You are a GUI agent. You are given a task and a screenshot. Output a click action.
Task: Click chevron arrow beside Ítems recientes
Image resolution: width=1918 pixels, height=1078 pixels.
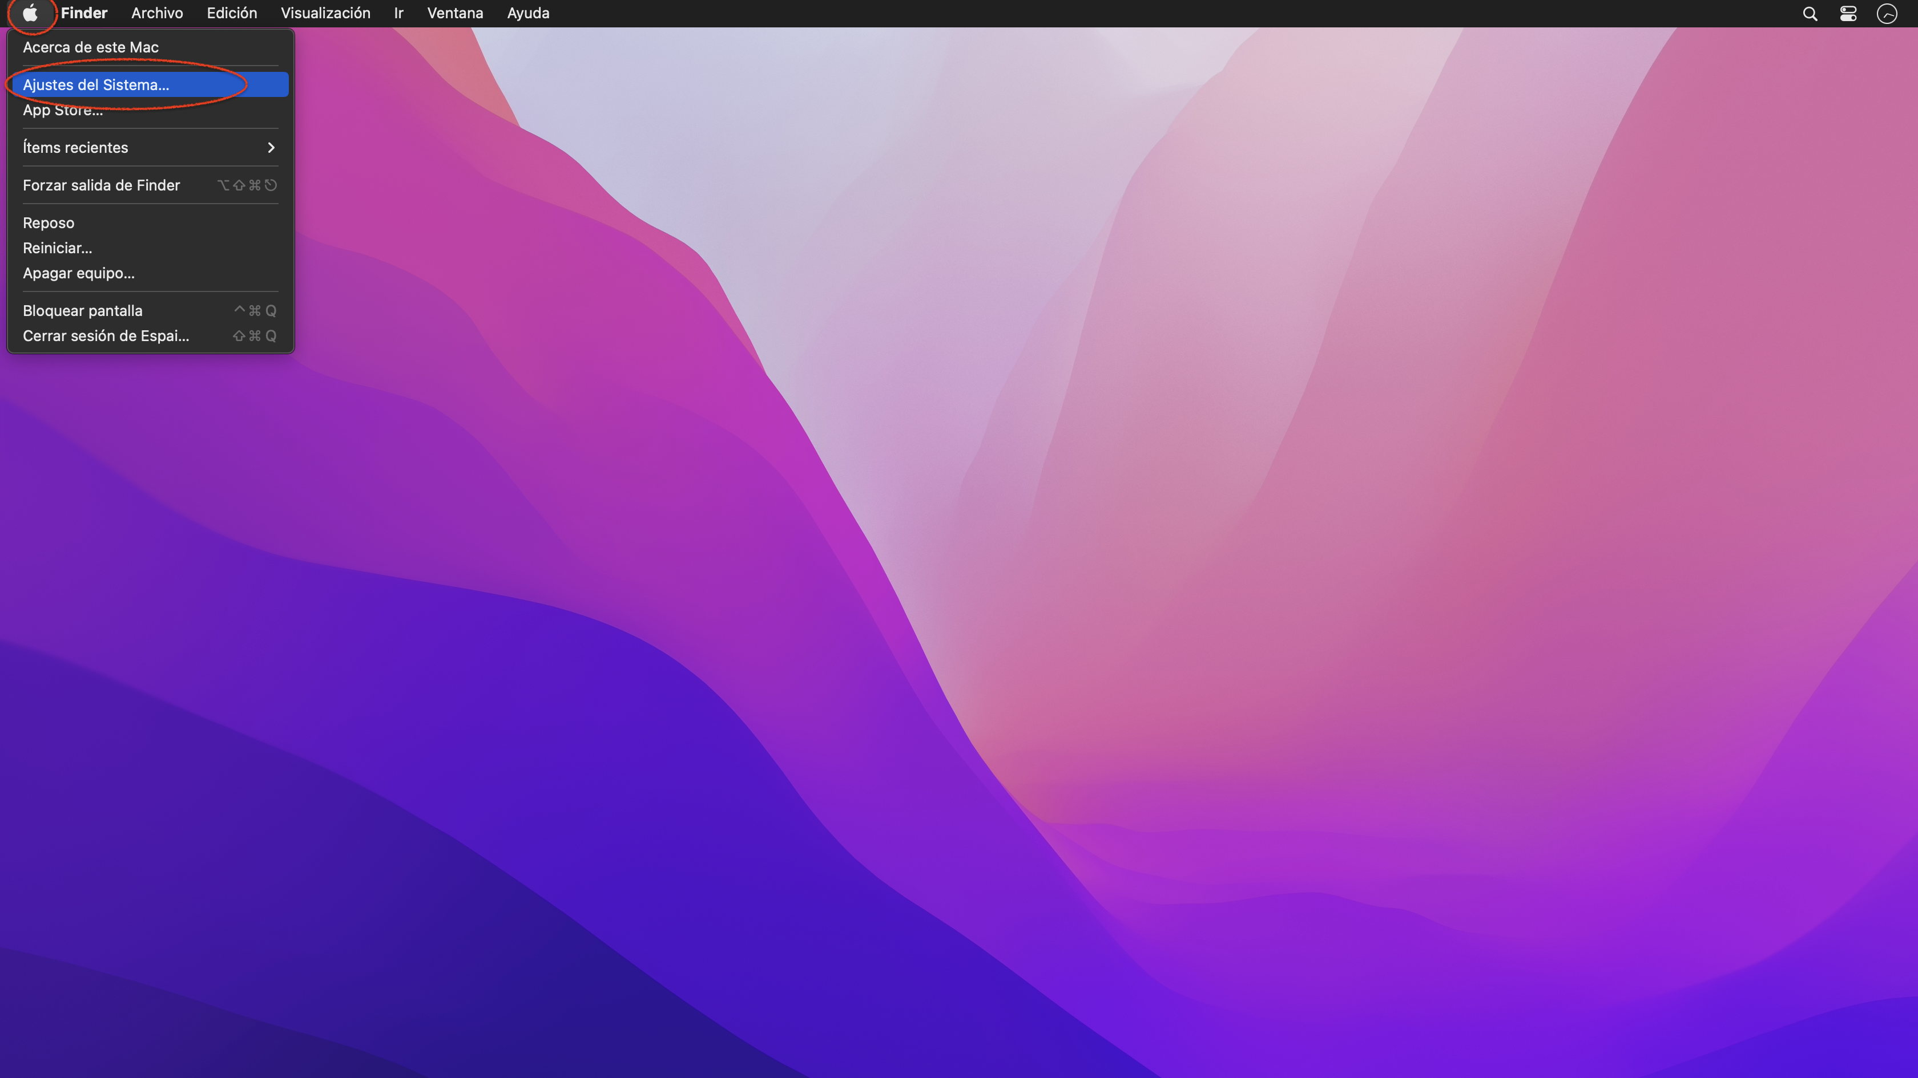coord(271,147)
